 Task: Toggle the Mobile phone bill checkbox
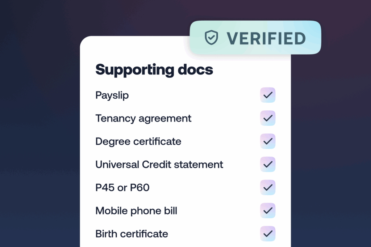[268, 211]
